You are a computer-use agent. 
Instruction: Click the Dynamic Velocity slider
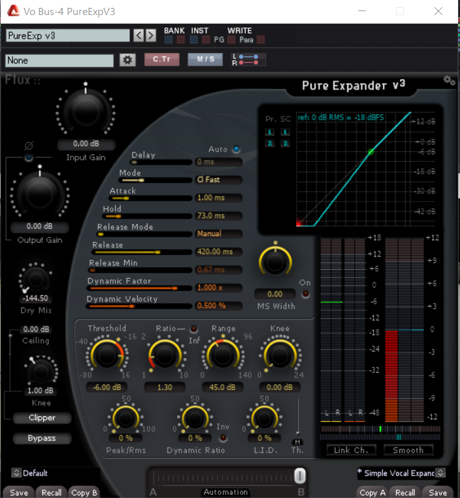139,306
